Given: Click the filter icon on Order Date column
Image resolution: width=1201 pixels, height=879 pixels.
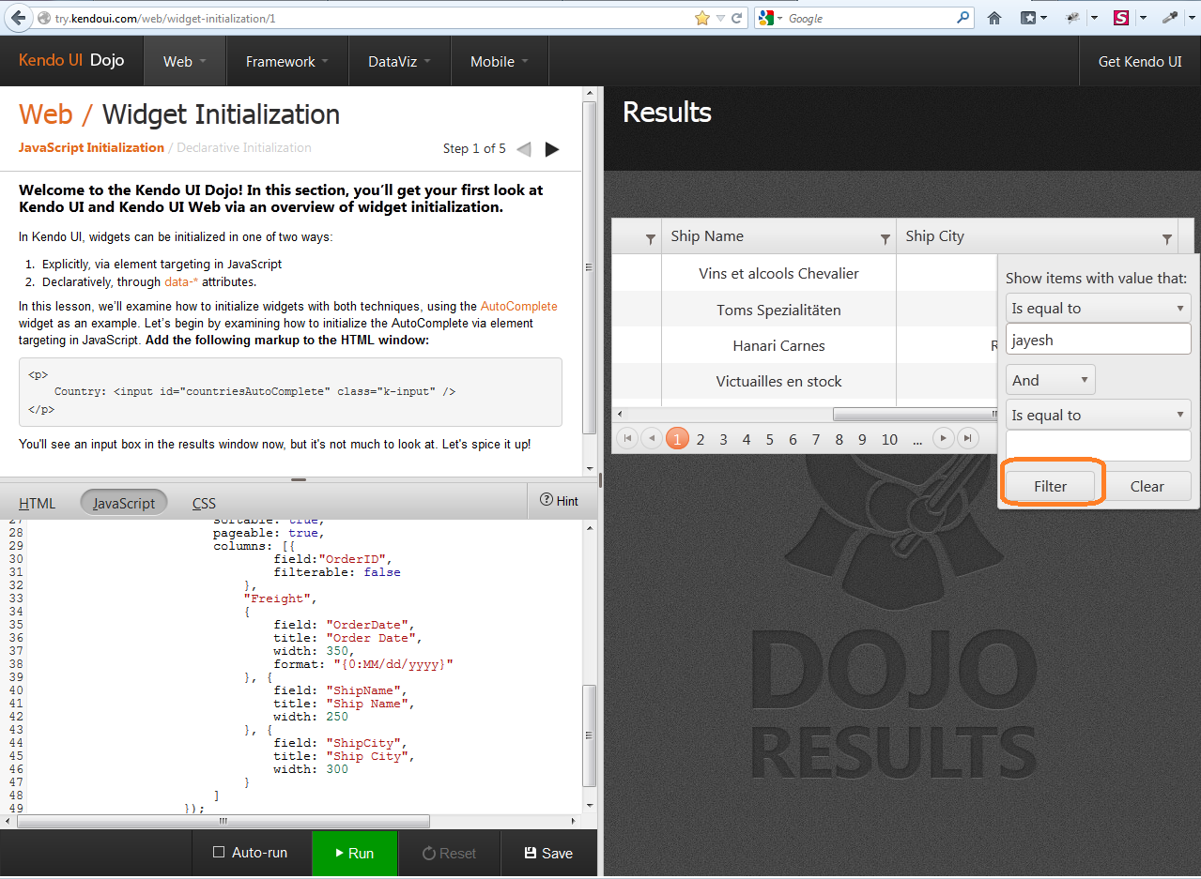Looking at the screenshot, I should pyautogui.click(x=650, y=239).
